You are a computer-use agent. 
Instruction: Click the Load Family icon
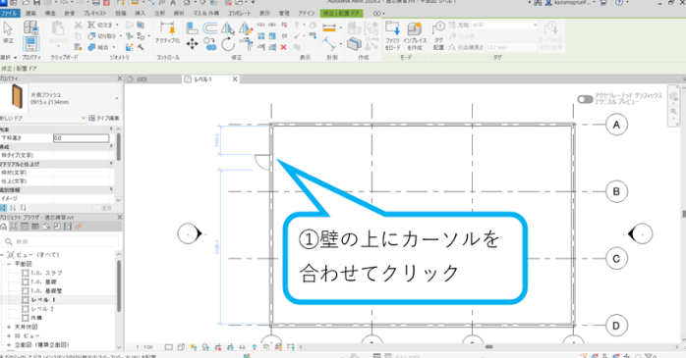click(x=392, y=28)
